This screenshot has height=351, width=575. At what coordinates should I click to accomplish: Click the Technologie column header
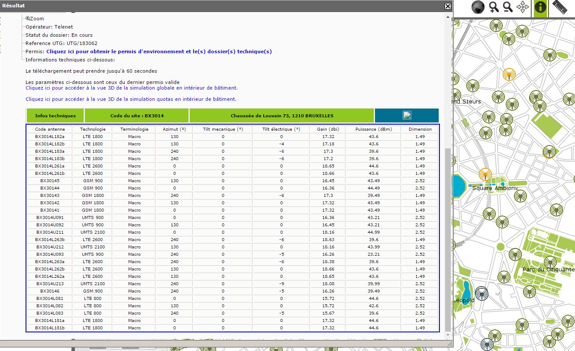click(93, 129)
